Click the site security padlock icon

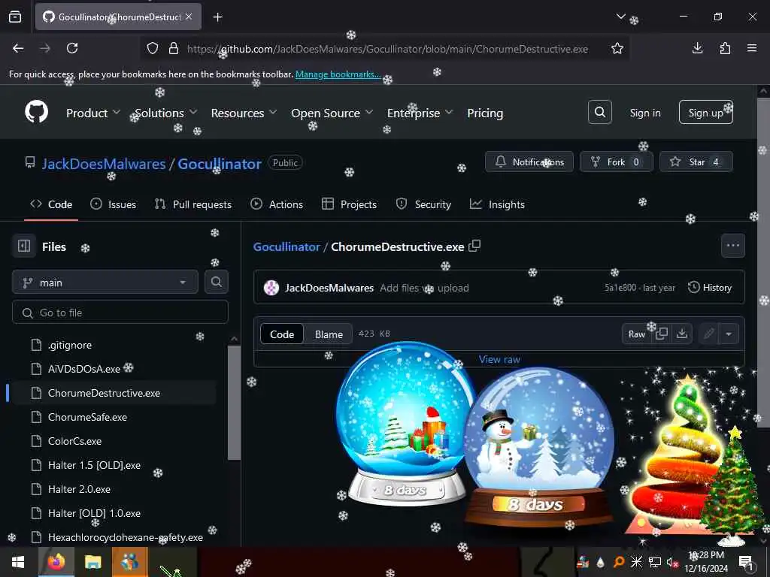tap(174, 48)
